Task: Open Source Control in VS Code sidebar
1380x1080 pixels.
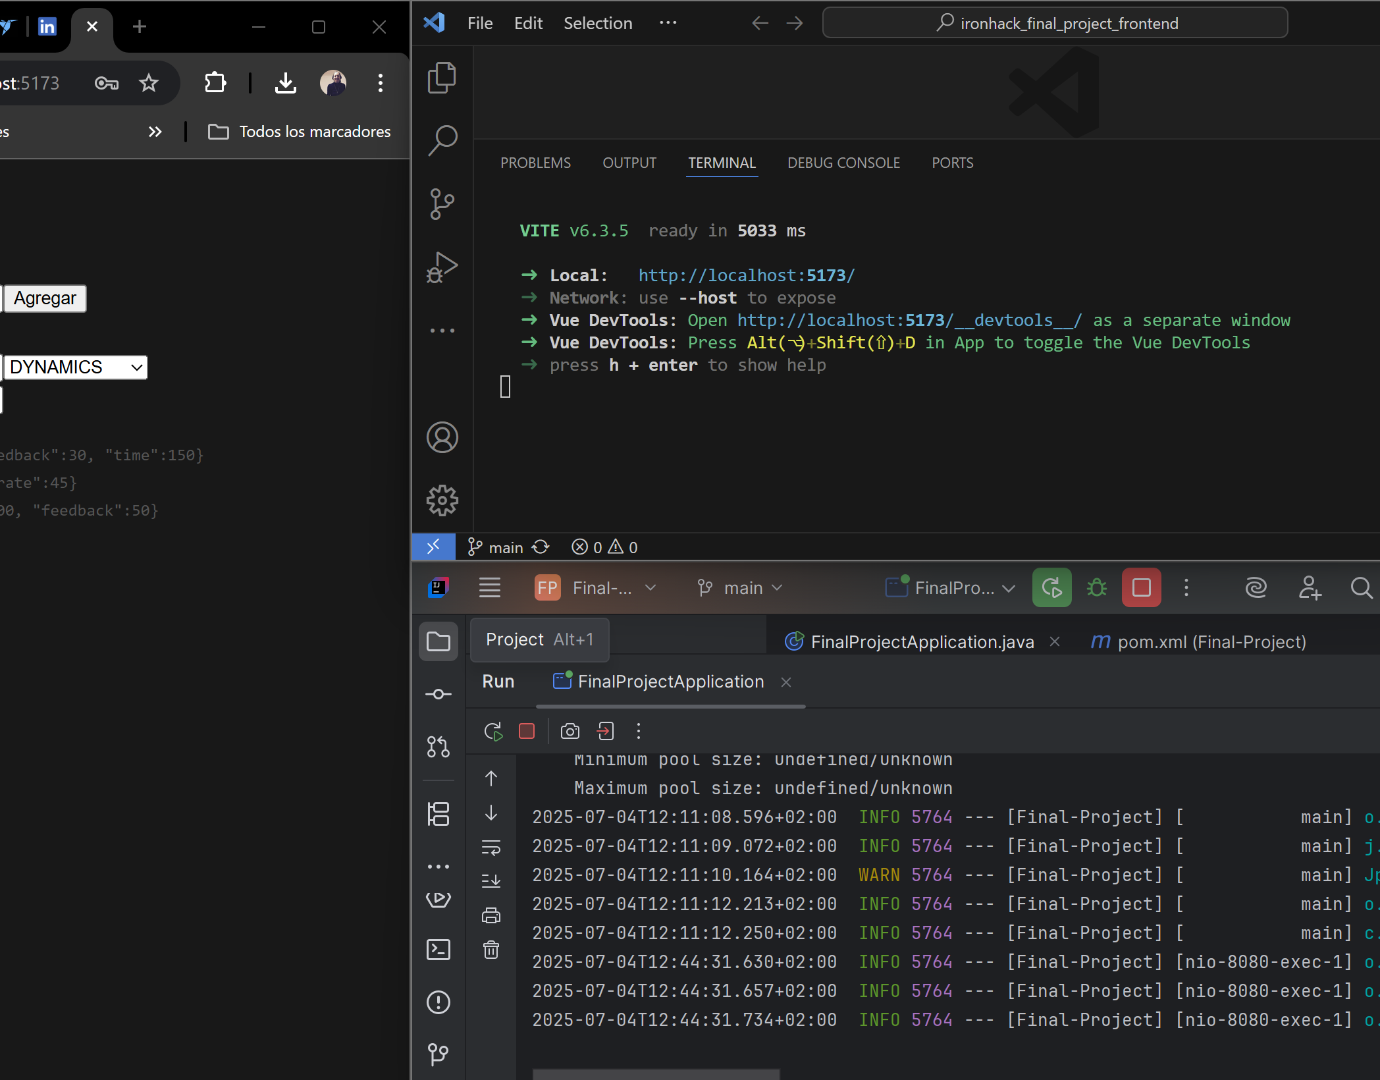Action: click(442, 203)
